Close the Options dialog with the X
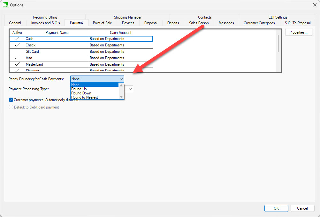The image size is (320, 217). (314, 5)
